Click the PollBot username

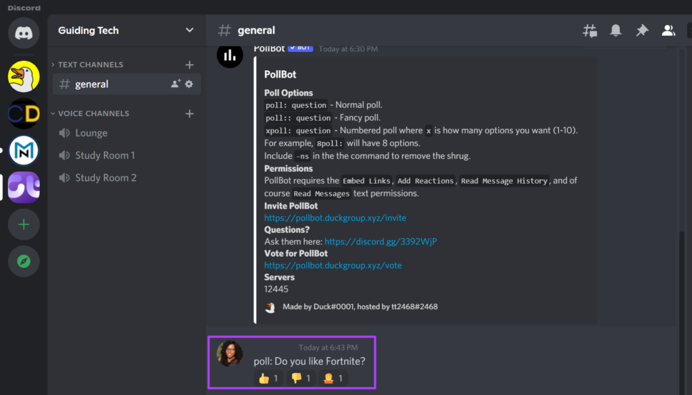[269, 49]
